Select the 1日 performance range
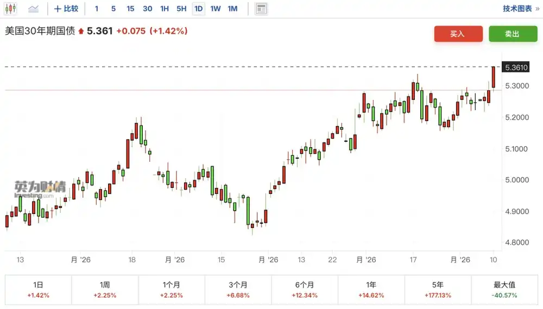This screenshot has height=309, width=543. coord(38,290)
